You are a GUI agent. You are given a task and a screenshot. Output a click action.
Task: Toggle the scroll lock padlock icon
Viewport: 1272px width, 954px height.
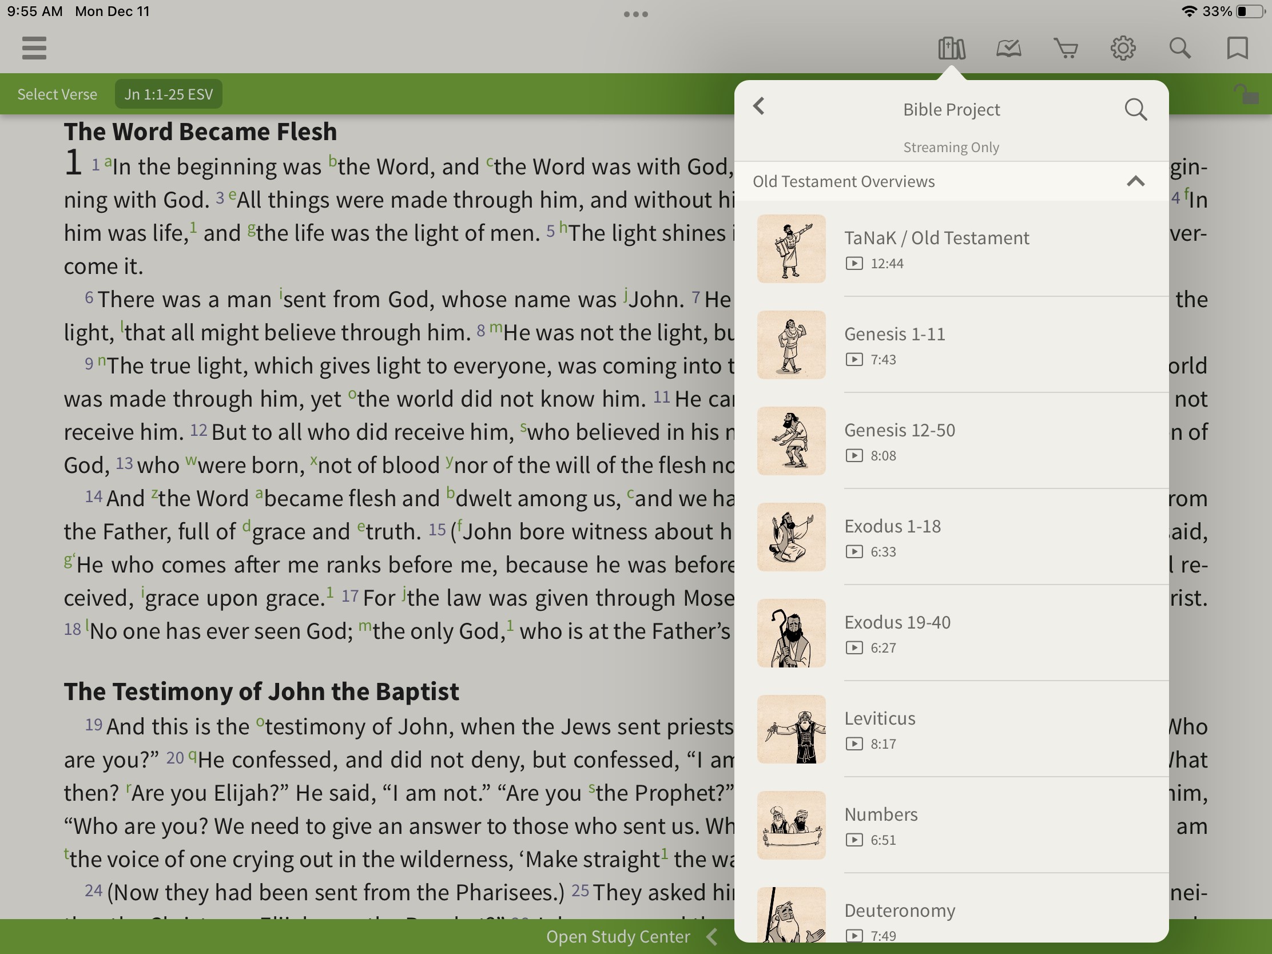[x=1247, y=94]
